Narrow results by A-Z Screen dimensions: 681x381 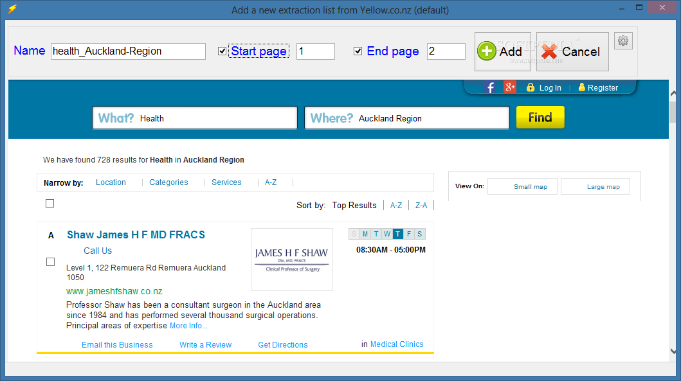271,182
